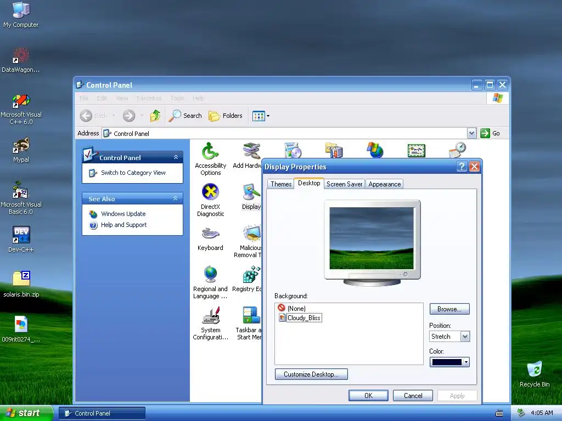Viewport: 562px width, 421px height.
Task: Click Cancel in Display Properties
Action: [413, 396]
